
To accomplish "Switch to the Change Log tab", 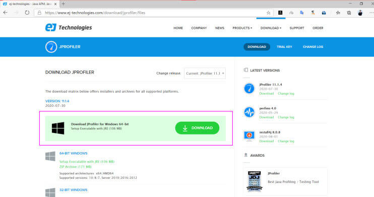I will point(313,47).
